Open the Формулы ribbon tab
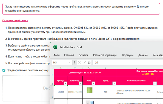Viewport: 163px width, 104px height. (x=128, y=55)
